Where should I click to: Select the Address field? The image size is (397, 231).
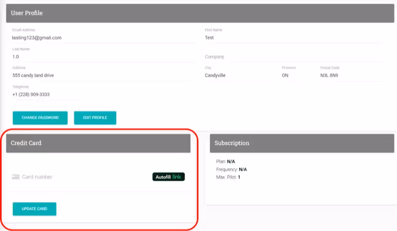pos(99,76)
